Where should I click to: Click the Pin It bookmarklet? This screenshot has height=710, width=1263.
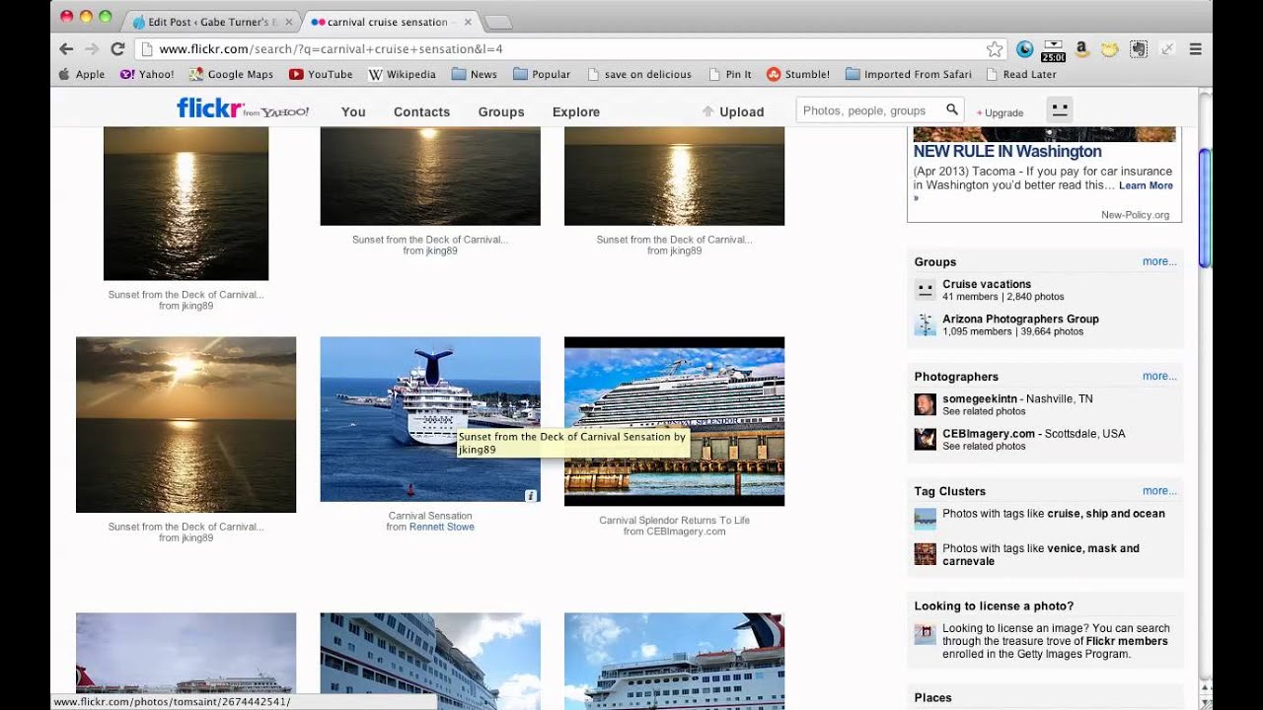coord(730,74)
